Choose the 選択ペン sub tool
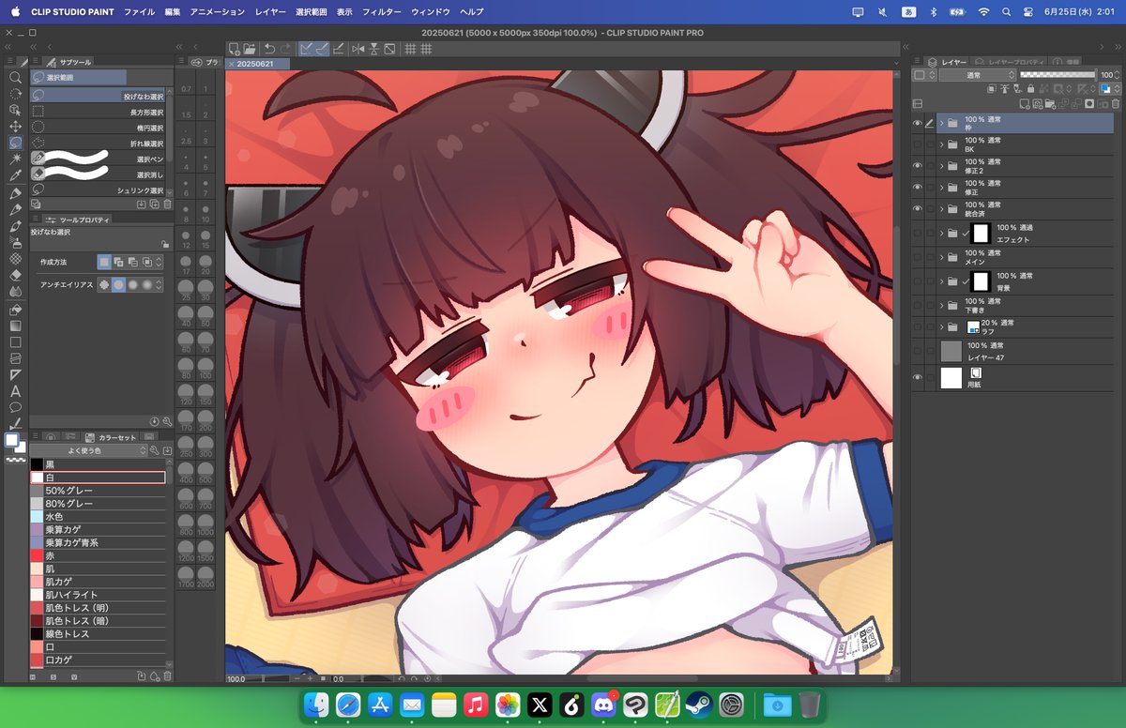The image size is (1126, 728). pos(99,159)
